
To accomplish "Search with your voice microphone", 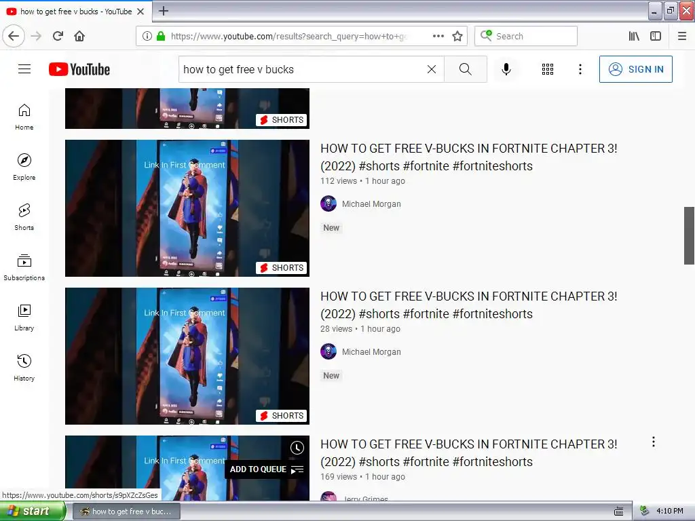I will pyautogui.click(x=506, y=69).
